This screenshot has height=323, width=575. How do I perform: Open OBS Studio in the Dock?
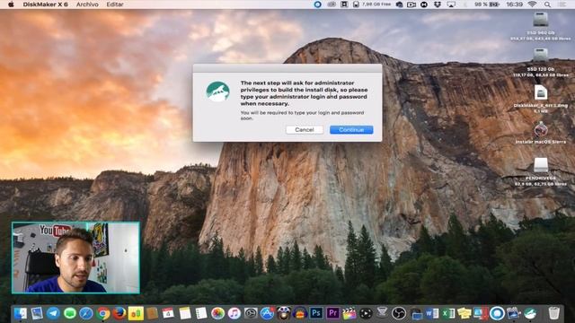(399, 313)
